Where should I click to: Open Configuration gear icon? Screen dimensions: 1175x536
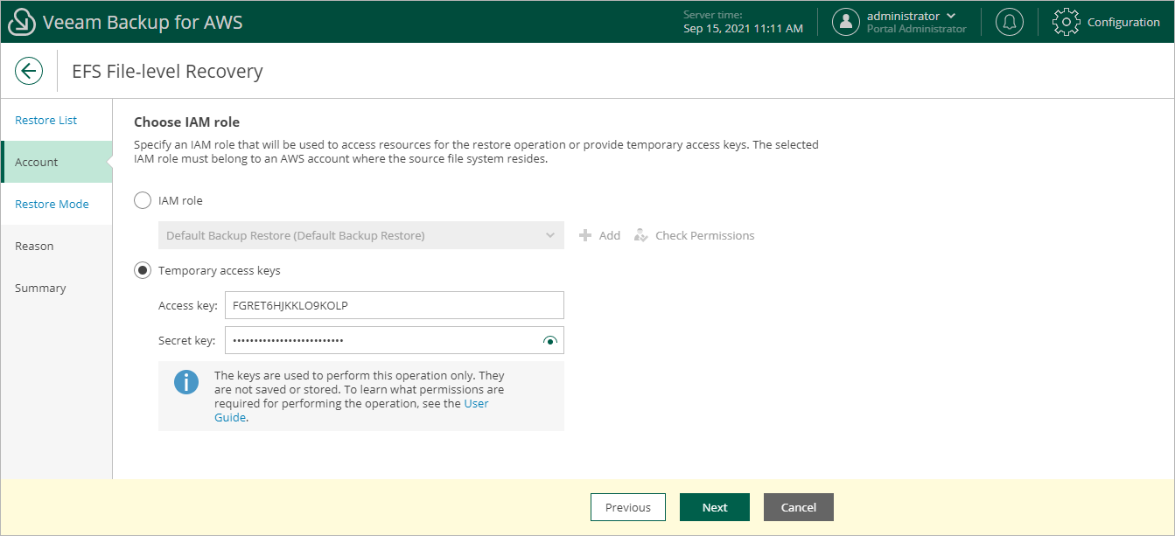1066,23
